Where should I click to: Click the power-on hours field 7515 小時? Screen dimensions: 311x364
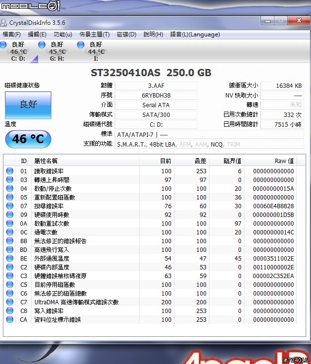(282, 125)
